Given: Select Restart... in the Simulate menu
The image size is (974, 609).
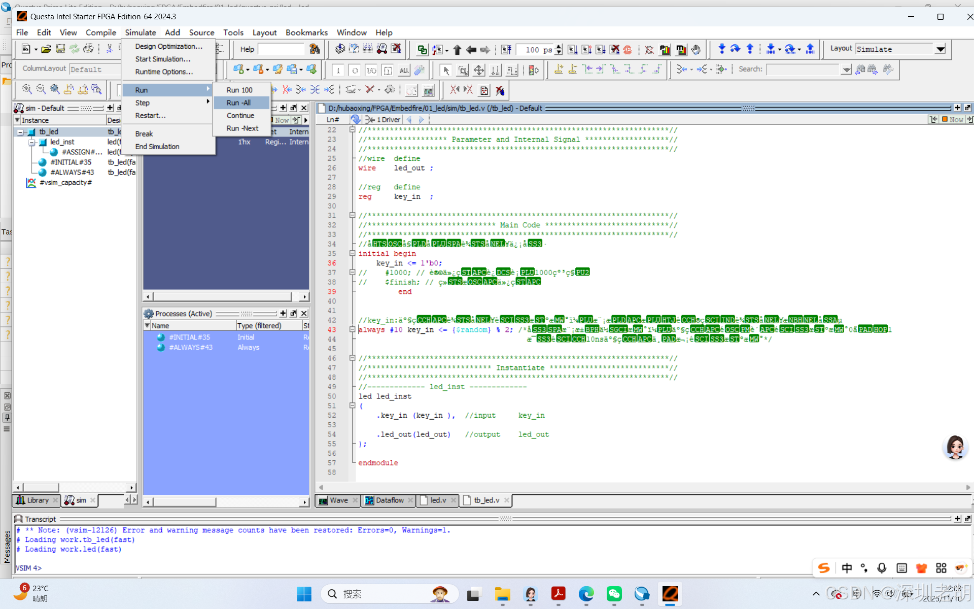Looking at the screenshot, I should [167, 116].
